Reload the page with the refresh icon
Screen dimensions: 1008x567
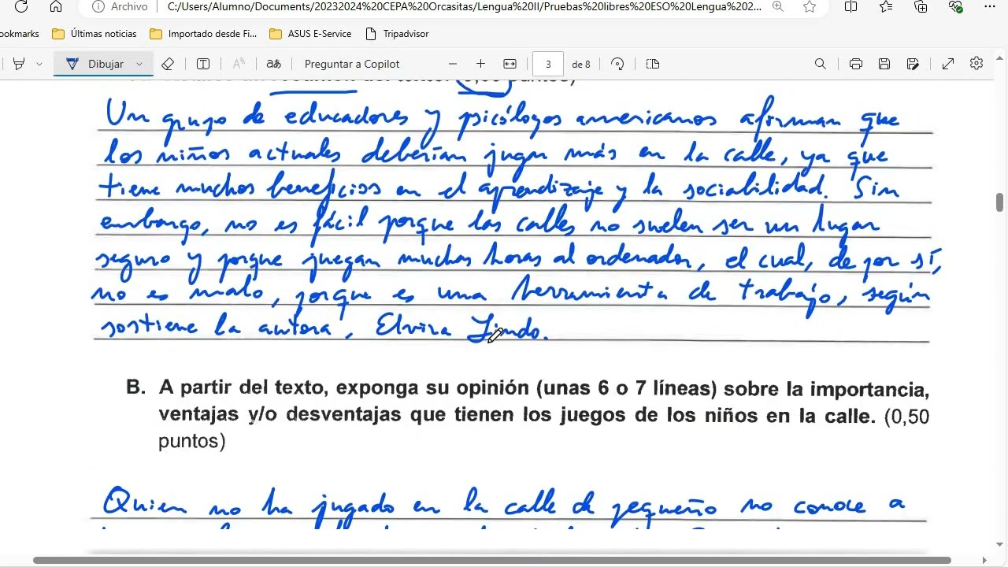[21, 6]
